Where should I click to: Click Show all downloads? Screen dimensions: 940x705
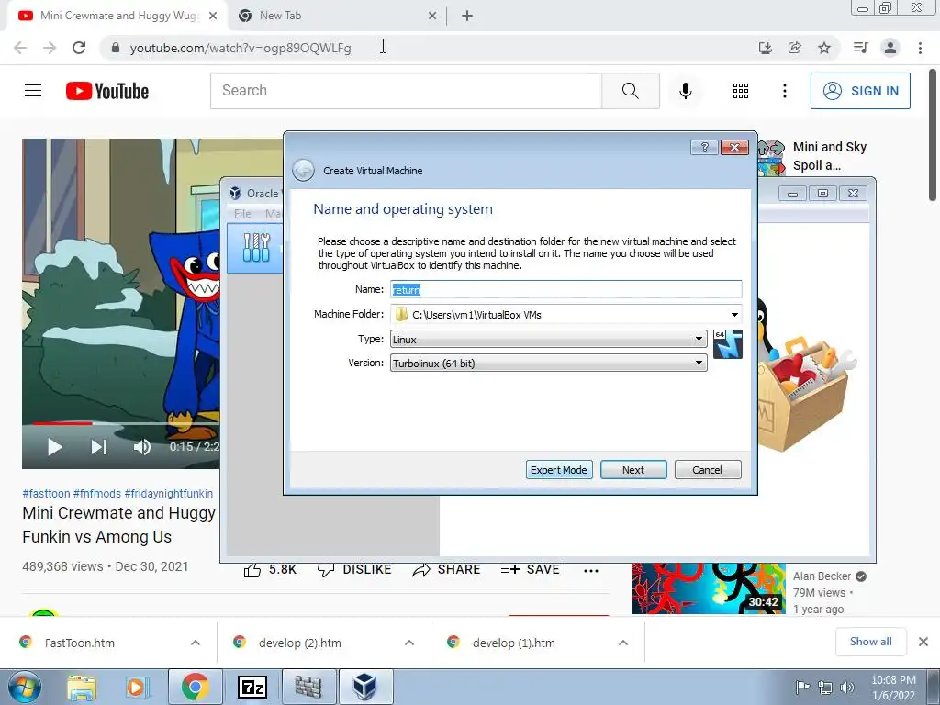870,642
